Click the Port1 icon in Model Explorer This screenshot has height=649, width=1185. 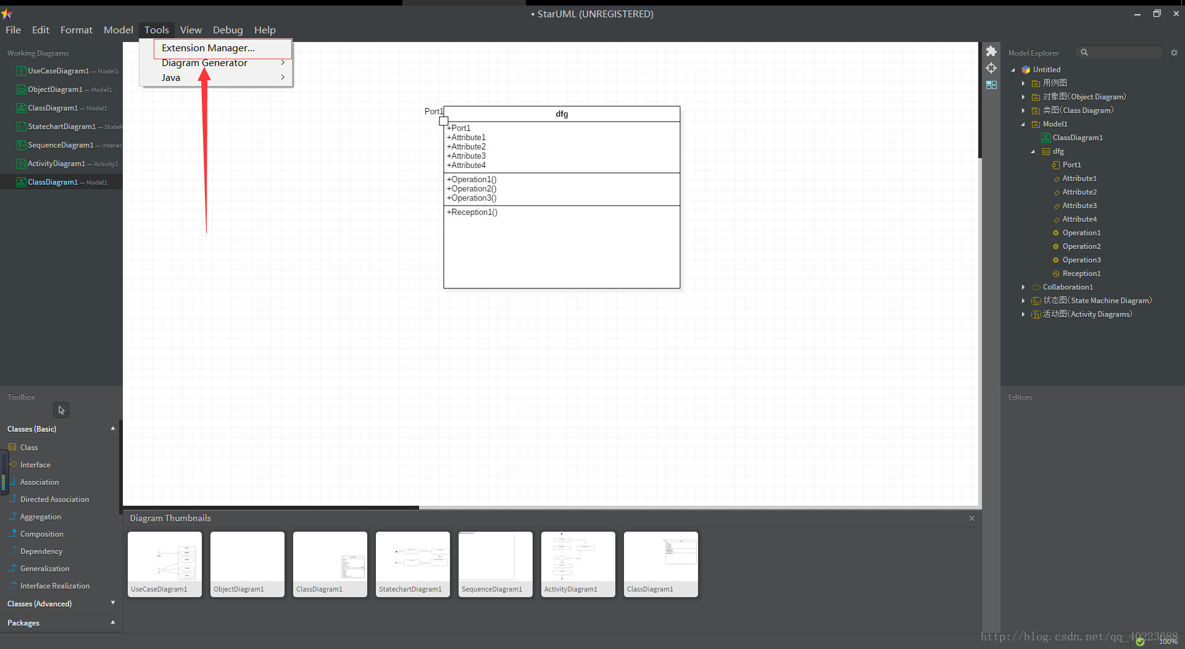[x=1055, y=165]
